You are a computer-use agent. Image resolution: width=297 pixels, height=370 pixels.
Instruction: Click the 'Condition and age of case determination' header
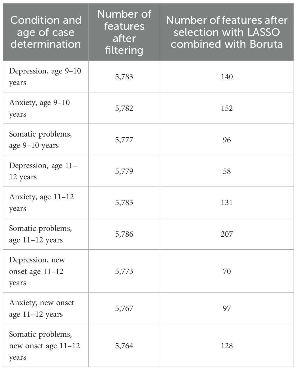(x=46, y=32)
